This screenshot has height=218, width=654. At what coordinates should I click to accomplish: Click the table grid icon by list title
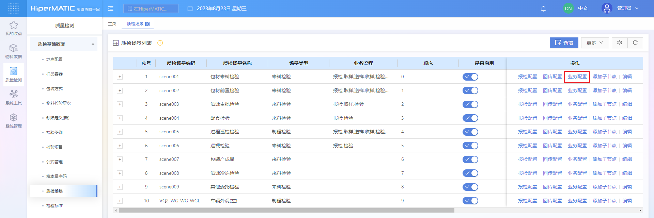pos(116,43)
